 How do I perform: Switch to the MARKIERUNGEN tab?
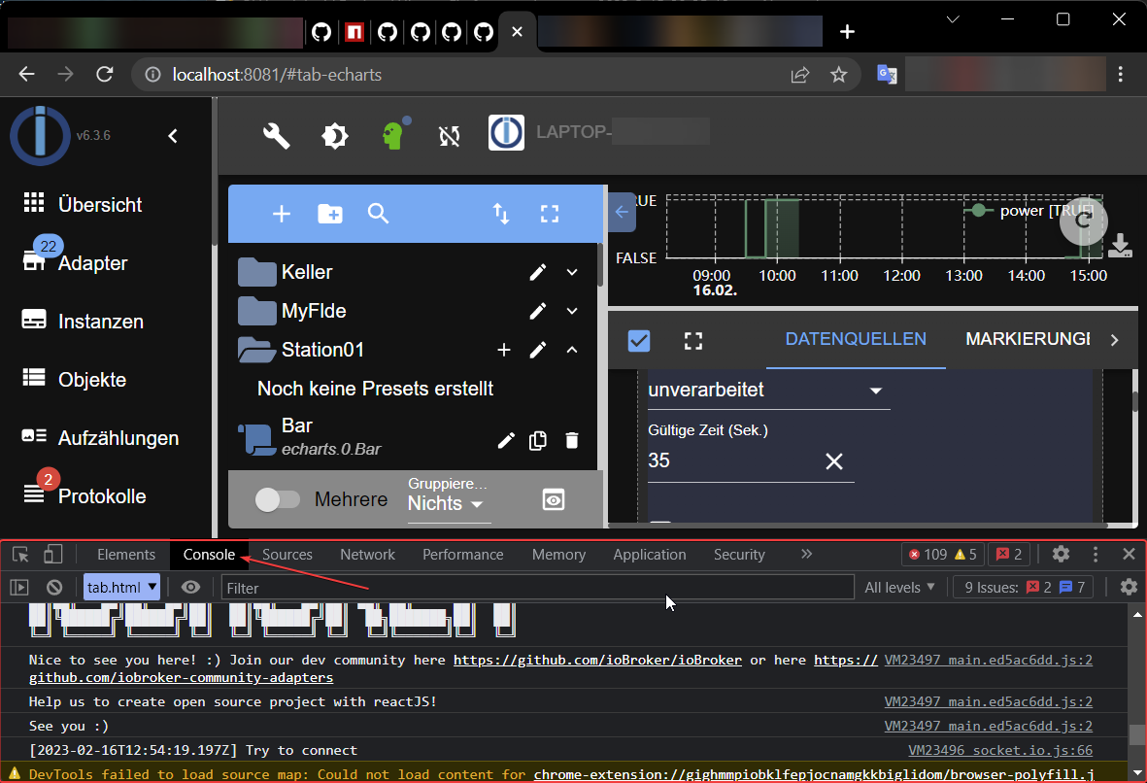click(1028, 340)
